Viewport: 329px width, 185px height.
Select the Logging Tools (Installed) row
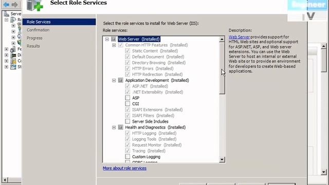coord(154,139)
